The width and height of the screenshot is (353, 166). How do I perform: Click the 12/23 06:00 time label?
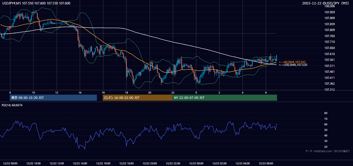pyautogui.click(x=266, y=163)
